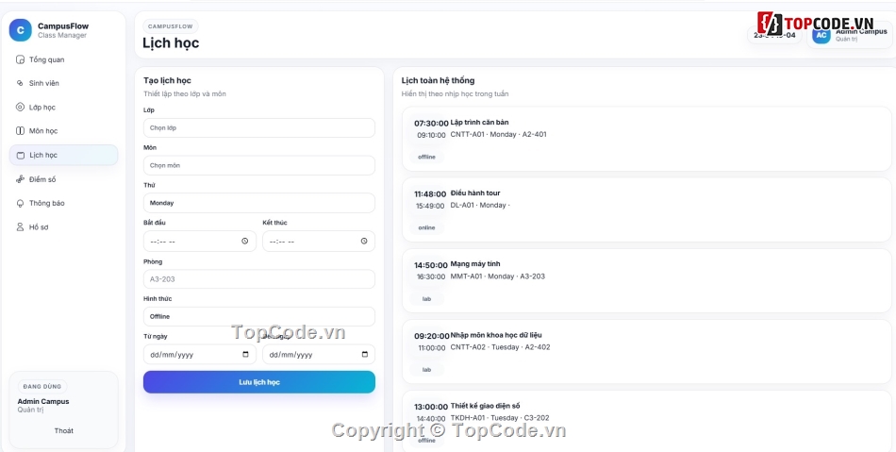Click the Lịch học calendar icon
896x452 pixels.
click(21, 155)
